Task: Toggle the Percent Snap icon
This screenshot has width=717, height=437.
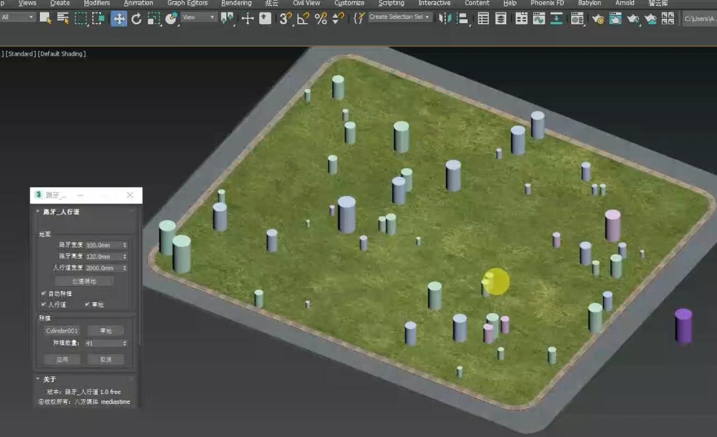Action: tap(320, 18)
